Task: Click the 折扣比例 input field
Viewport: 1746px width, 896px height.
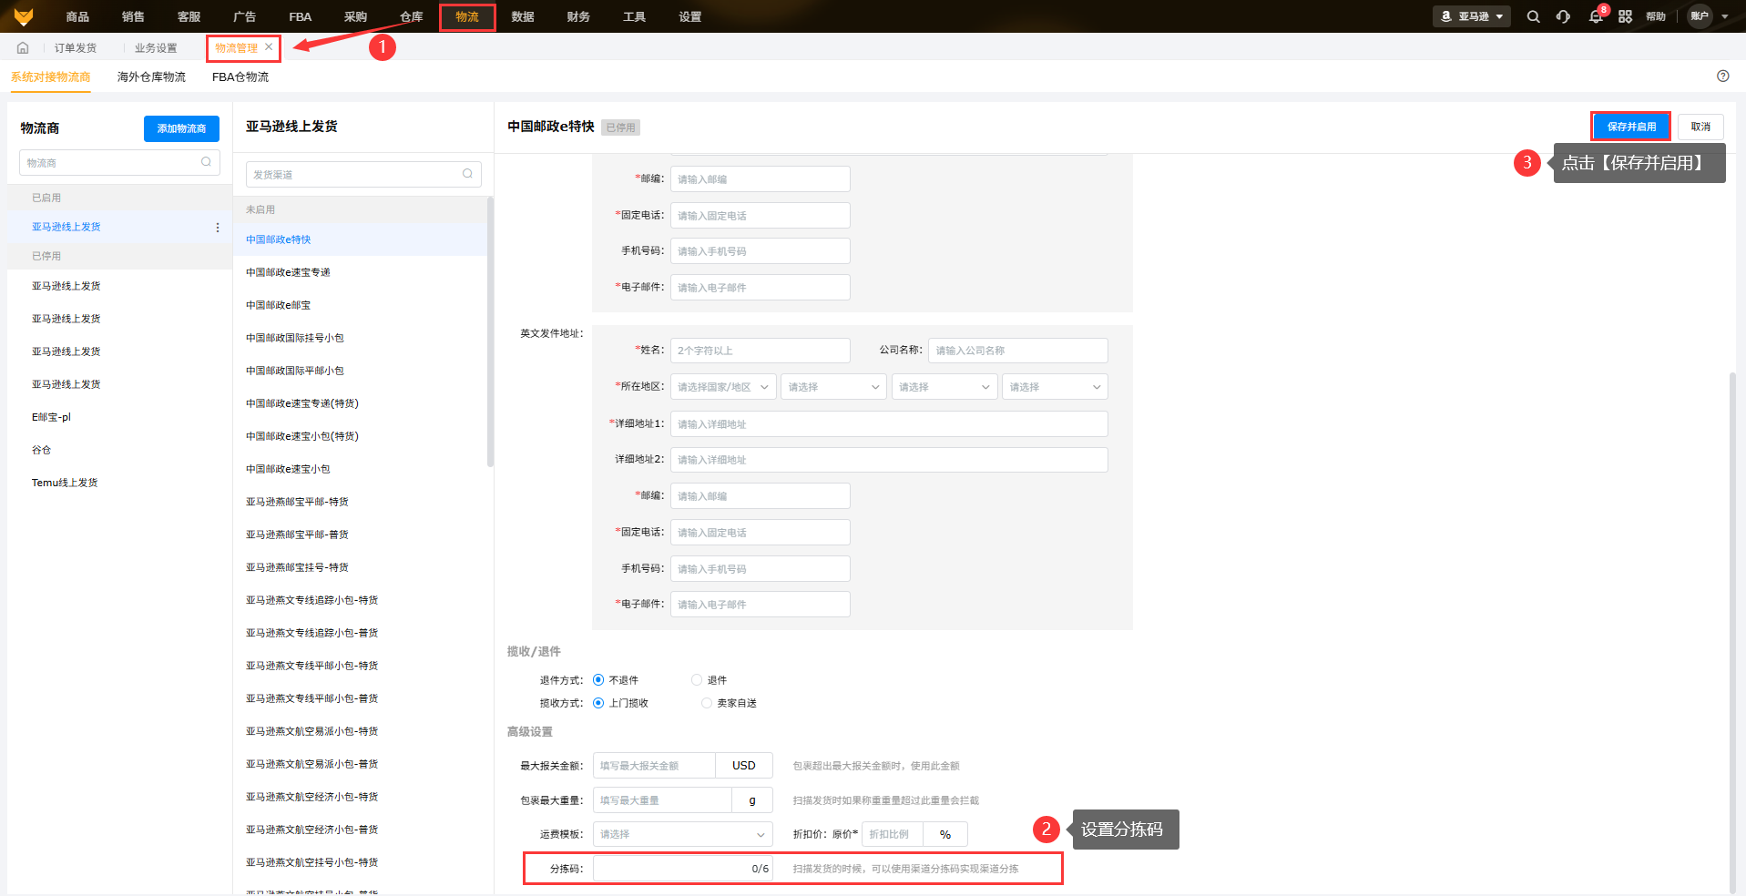Action: [893, 834]
